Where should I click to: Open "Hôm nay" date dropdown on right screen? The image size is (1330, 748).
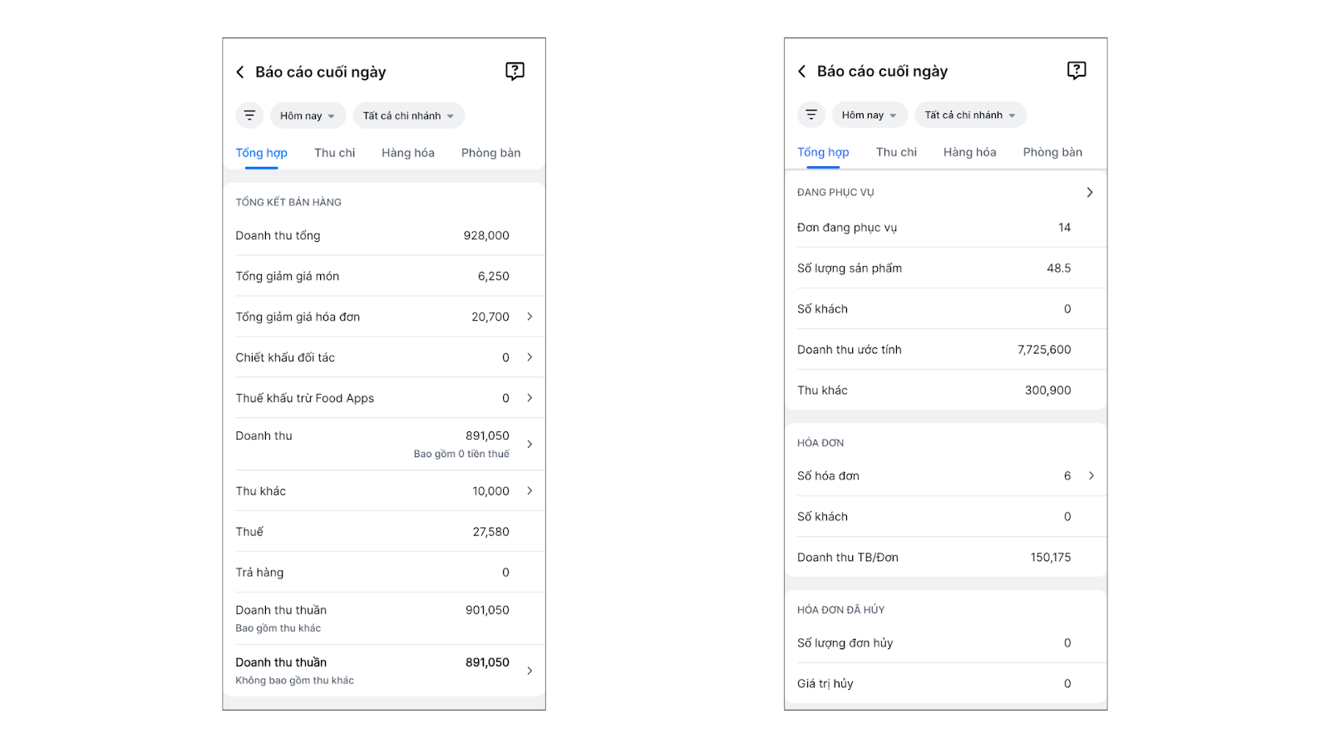tap(869, 115)
